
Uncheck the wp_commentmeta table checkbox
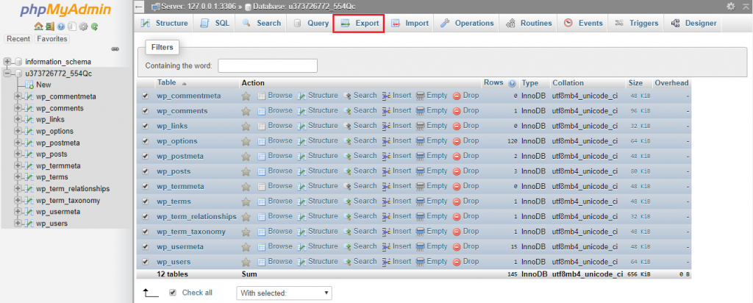(145, 96)
